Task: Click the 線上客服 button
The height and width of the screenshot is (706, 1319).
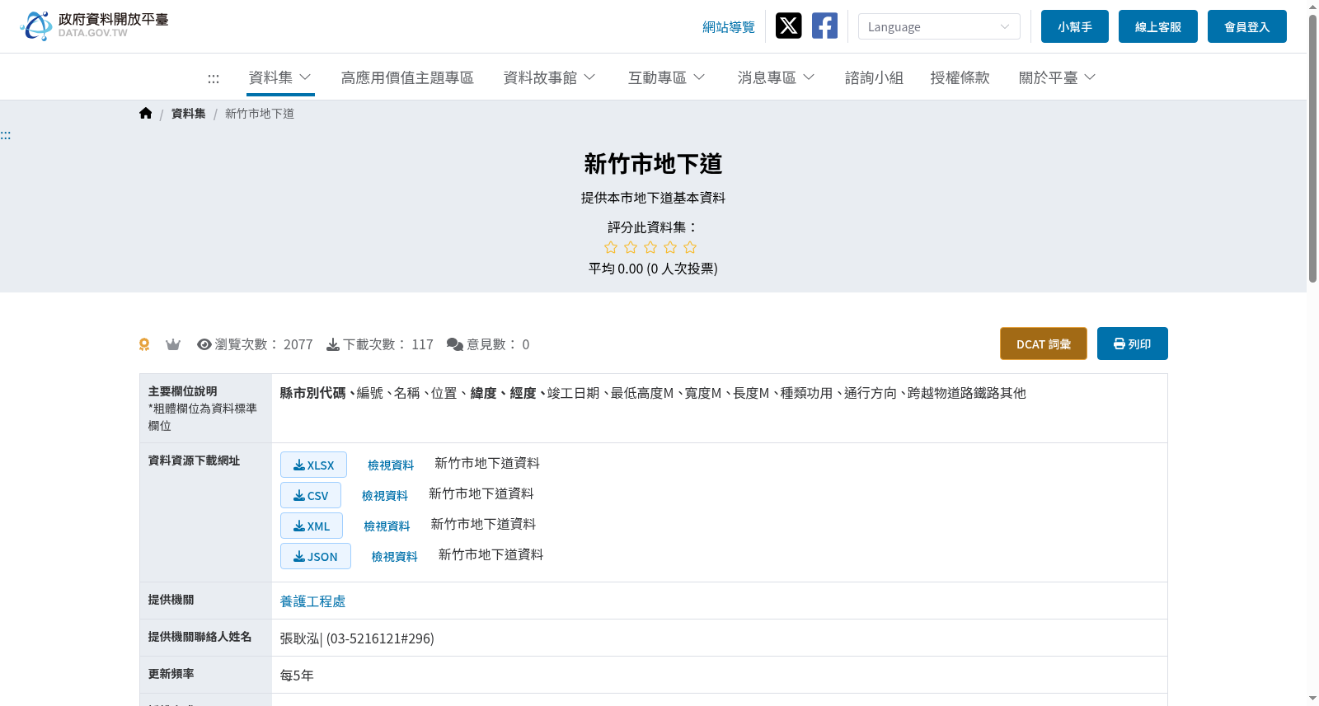Action: tap(1158, 26)
